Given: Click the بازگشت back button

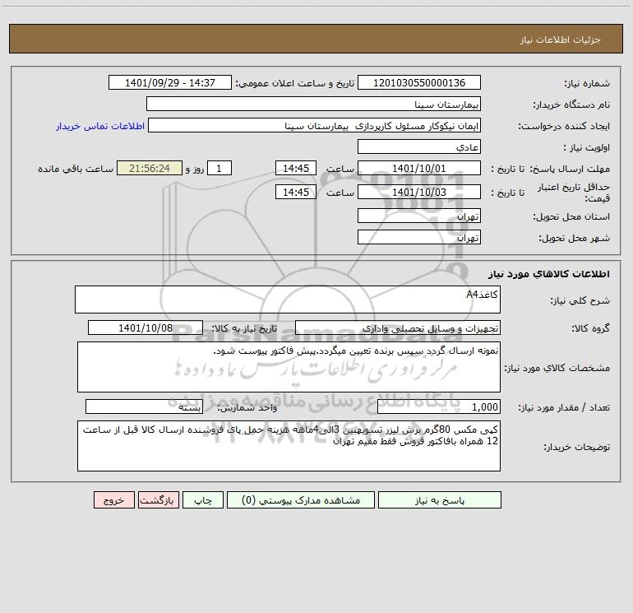Looking at the screenshot, I should [x=158, y=500].
